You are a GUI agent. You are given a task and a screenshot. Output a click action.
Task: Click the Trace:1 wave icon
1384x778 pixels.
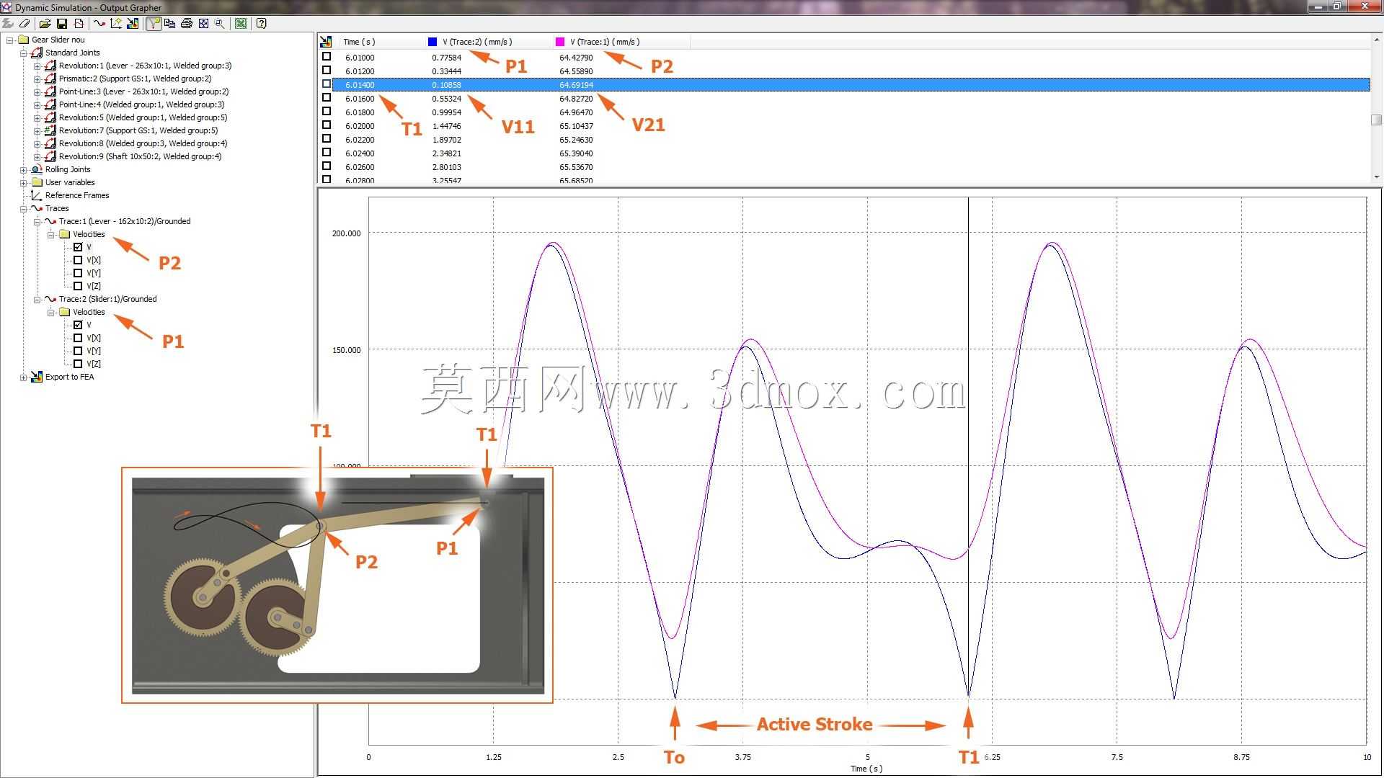tap(50, 221)
